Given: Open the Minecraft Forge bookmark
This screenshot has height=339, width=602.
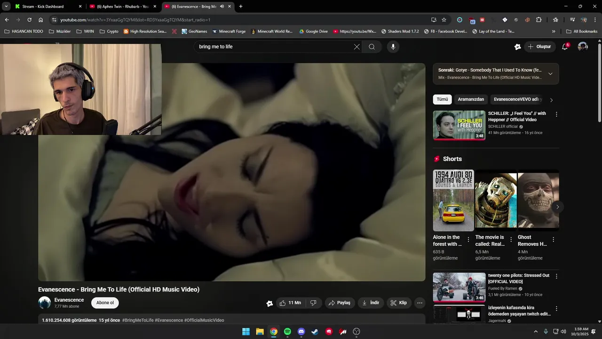Looking at the screenshot, I should click(x=229, y=32).
